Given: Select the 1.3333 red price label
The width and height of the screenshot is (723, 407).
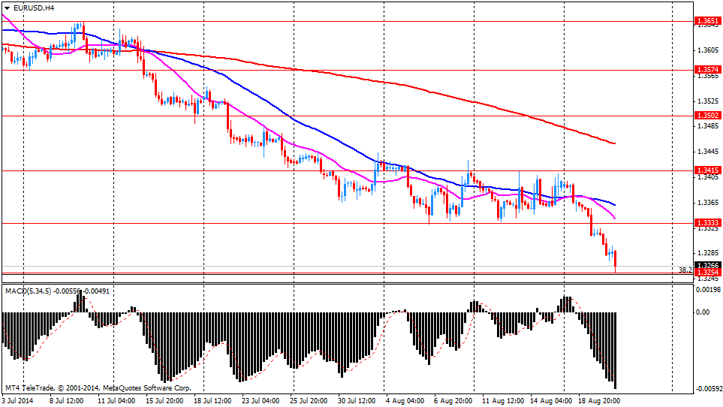Looking at the screenshot, I should click(707, 222).
